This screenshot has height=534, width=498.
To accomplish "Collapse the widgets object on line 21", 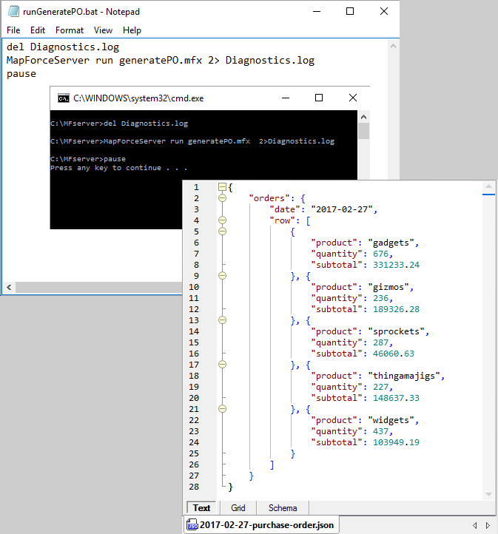I will tap(222, 408).
